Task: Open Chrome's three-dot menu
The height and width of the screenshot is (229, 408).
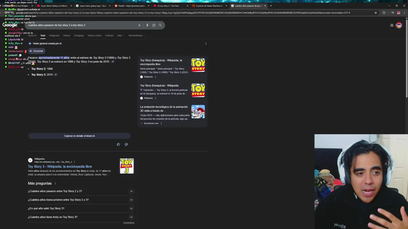Action: click(405, 13)
